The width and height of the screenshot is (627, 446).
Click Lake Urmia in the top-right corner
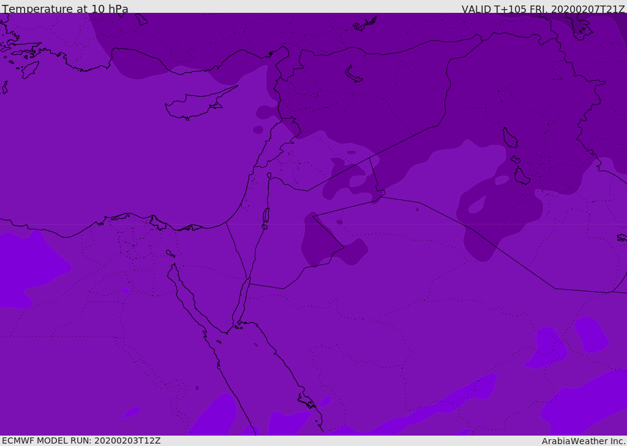click(x=582, y=26)
